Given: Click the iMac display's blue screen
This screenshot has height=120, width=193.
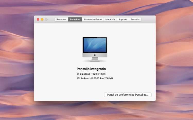Looking at the screenshot, I should point(95,45).
